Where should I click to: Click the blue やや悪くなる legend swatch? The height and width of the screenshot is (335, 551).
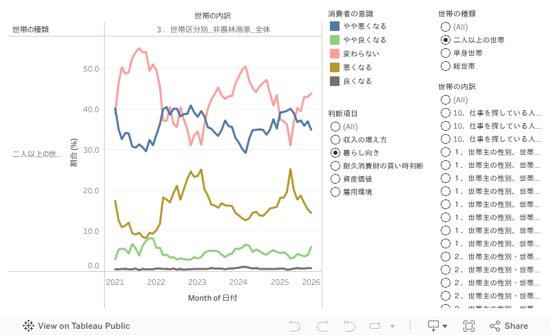point(335,26)
